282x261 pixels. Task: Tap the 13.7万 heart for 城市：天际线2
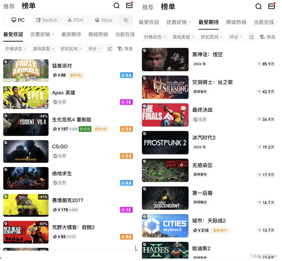(265, 230)
